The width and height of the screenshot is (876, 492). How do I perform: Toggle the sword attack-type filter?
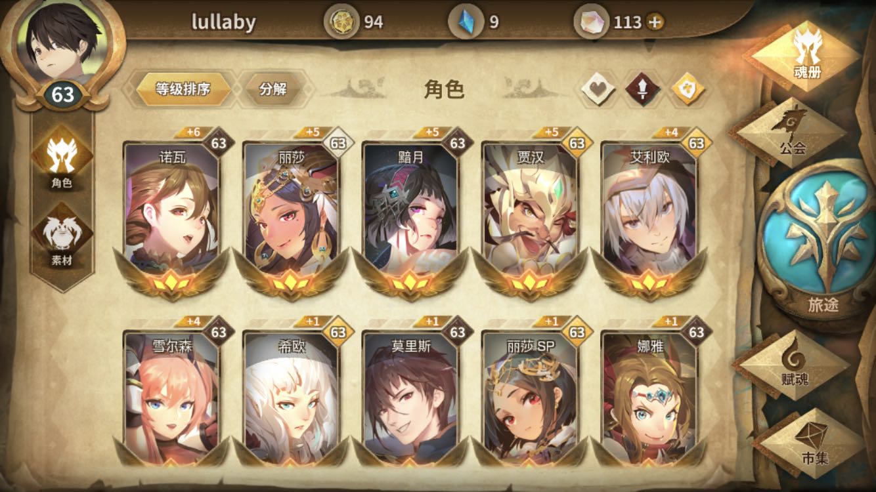click(643, 89)
